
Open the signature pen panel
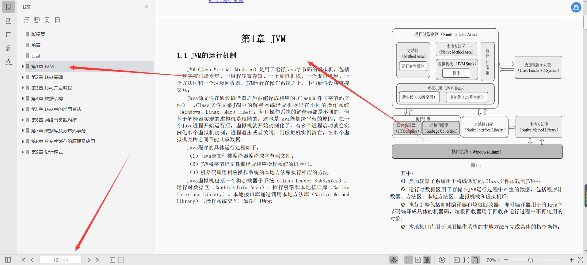pos(8,62)
